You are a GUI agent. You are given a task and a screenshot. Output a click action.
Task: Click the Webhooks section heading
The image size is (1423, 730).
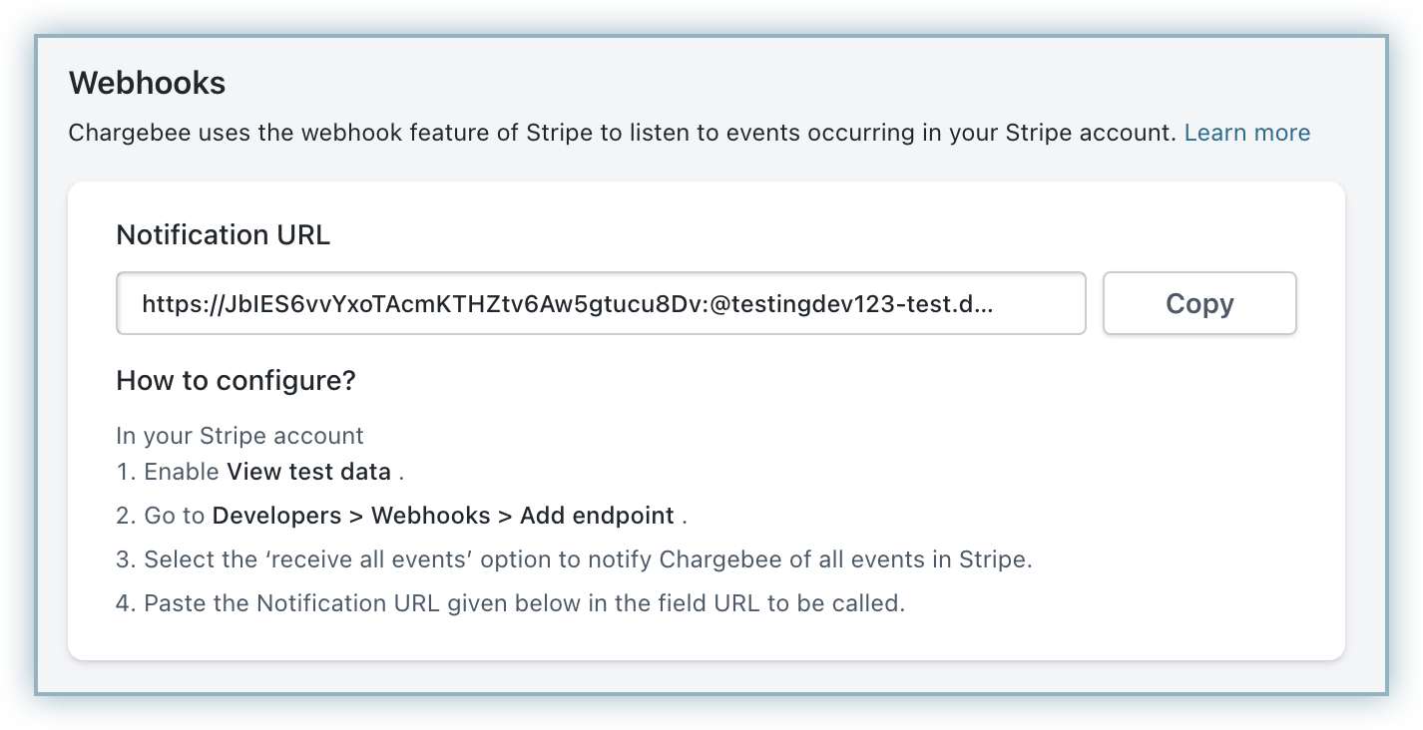coord(147,83)
